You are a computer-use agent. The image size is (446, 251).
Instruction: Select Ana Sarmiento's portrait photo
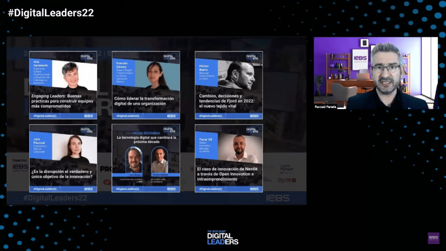click(74, 75)
